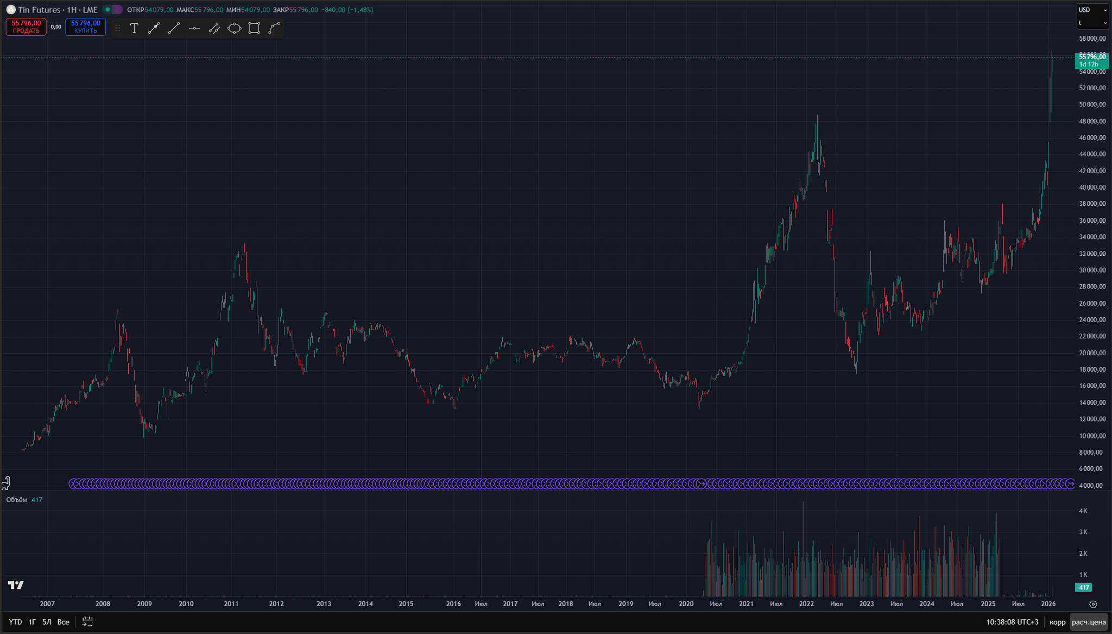Open the go-to-date calendar icon
Image resolution: width=1112 pixels, height=634 pixels.
click(x=87, y=622)
